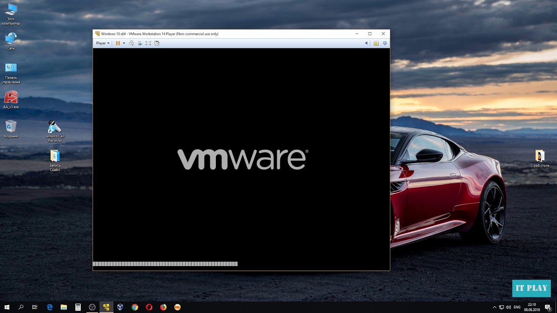Select Amolto Call Recorder desktop icon
Screen dimensions: 557x313
55,131
